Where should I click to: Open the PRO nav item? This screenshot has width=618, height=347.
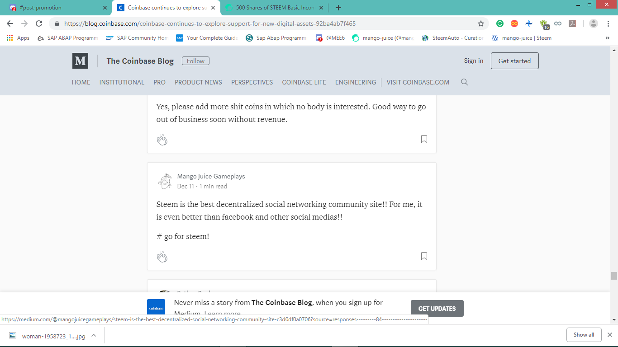[x=160, y=82]
